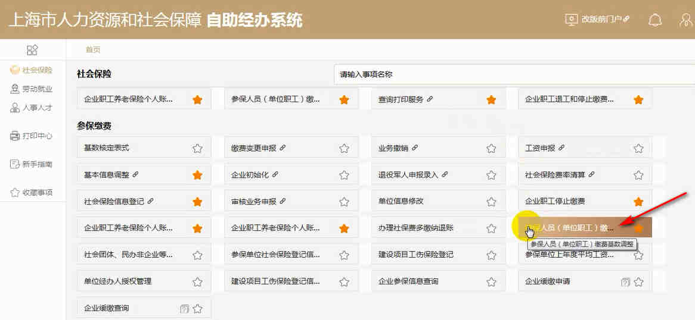Screen dimensions: 695x320
Task: Open notifications via the bell icon
Action: 654,20
